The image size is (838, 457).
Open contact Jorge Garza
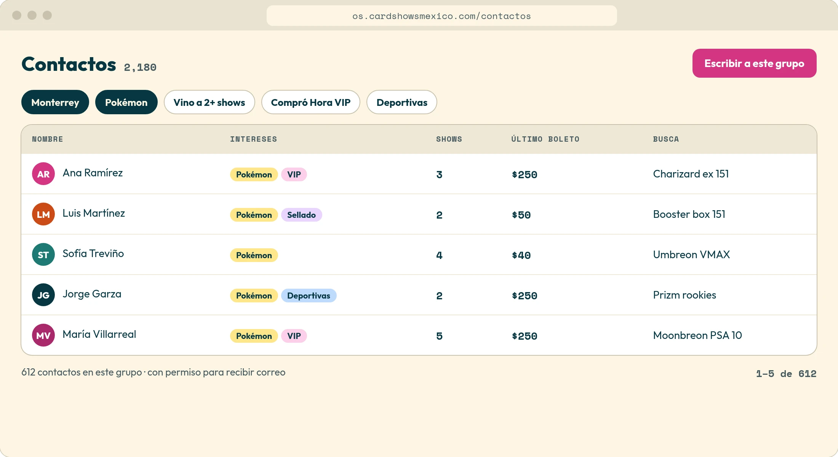point(92,294)
